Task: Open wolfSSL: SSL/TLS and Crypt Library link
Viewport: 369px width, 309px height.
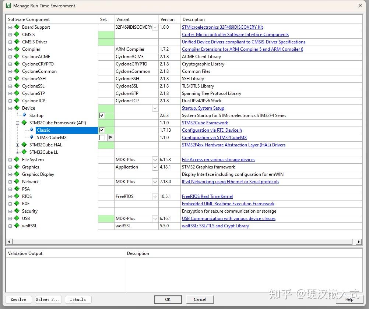Action: coord(215,226)
